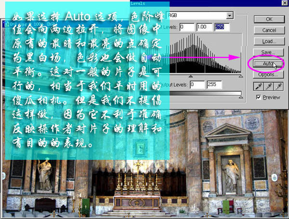This screenshot has height=219, width=289.
Task: Open the Load... levels settings button
Action: pos(269,41)
